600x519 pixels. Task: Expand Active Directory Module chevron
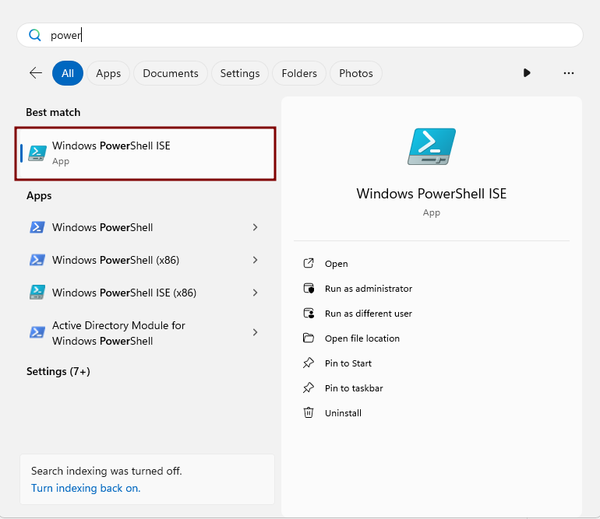pos(256,332)
